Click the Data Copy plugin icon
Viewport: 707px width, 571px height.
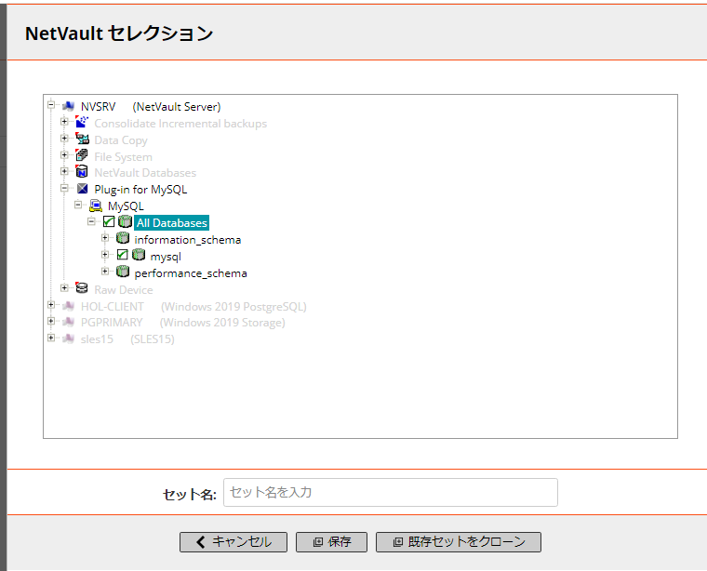pos(82,139)
